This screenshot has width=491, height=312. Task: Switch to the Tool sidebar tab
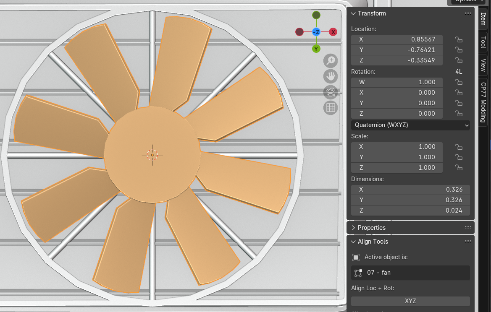[483, 42]
